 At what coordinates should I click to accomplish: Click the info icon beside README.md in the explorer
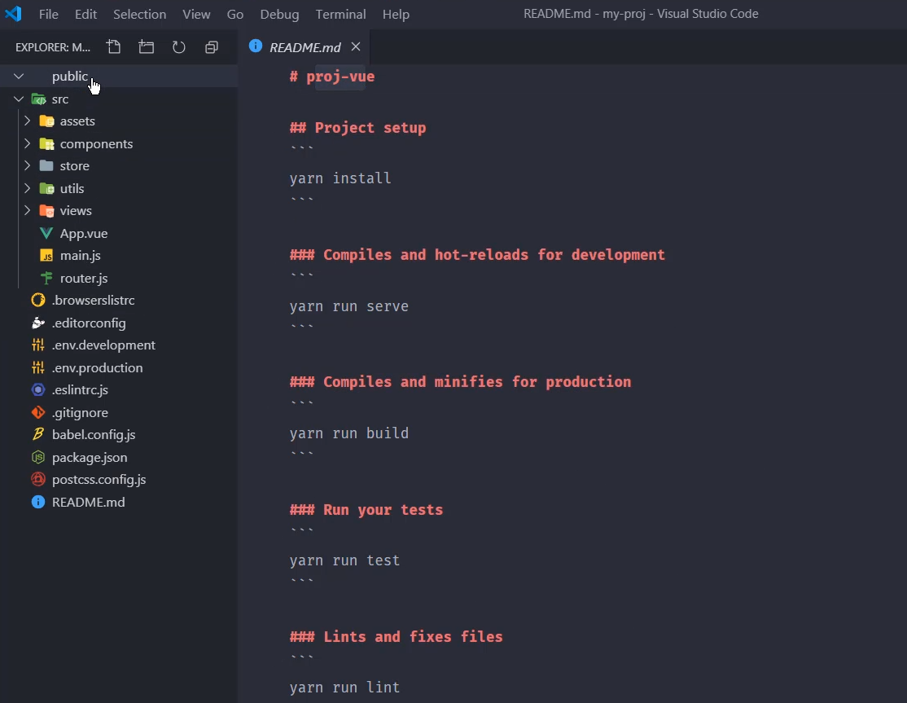[x=38, y=502]
